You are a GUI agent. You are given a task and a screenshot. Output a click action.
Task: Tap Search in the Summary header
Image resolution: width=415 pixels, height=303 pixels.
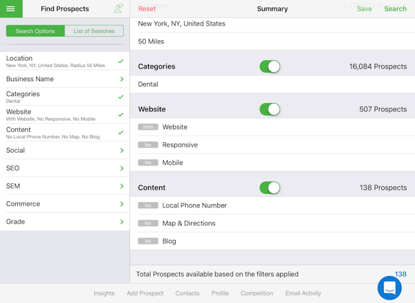[x=396, y=9]
